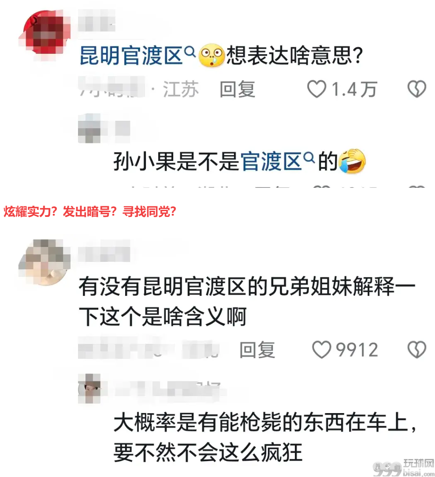Tap the laughing-crying emoji in reply
Viewport: 435px width, 477px height.
click(x=352, y=161)
